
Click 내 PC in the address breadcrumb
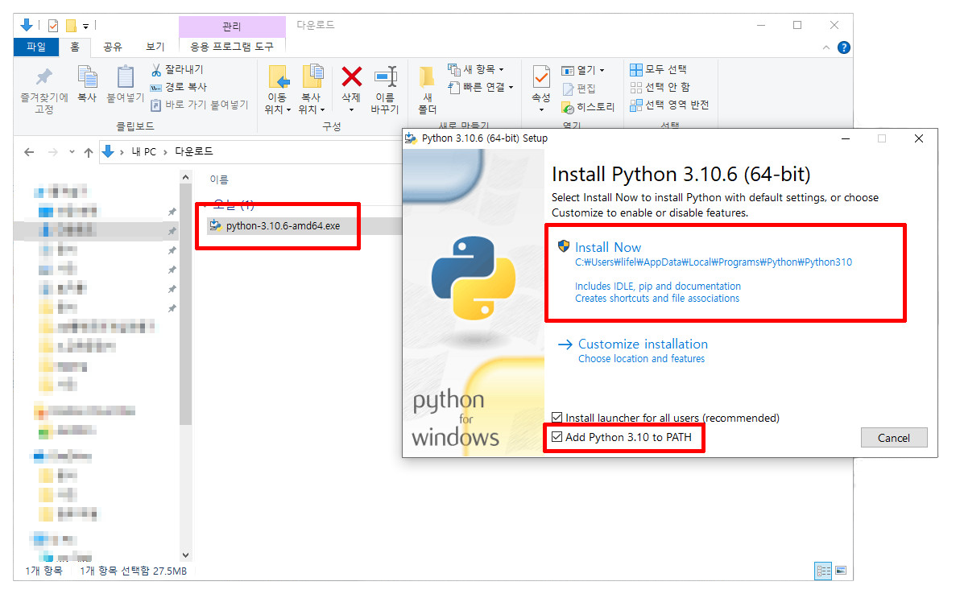click(x=144, y=152)
